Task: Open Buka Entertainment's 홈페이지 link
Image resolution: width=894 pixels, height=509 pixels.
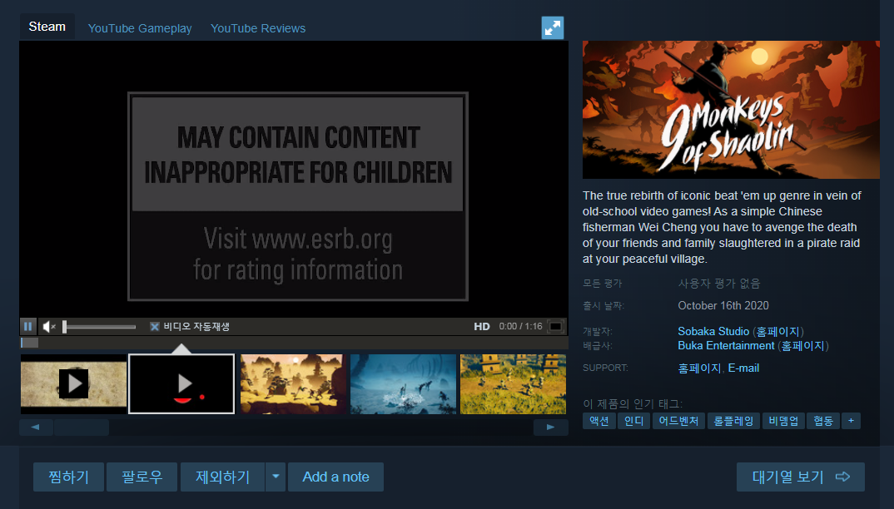Action: click(x=802, y=345)
